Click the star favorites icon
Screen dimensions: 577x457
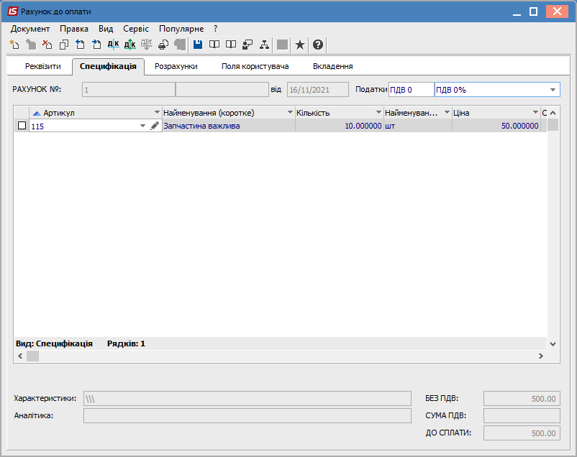pos(300,45)
